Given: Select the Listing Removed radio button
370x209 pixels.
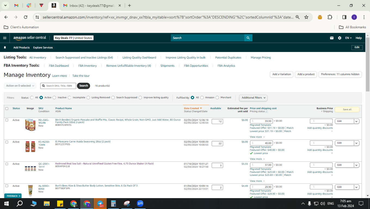Looking at the screenshot, I should (x=88, y=97).
